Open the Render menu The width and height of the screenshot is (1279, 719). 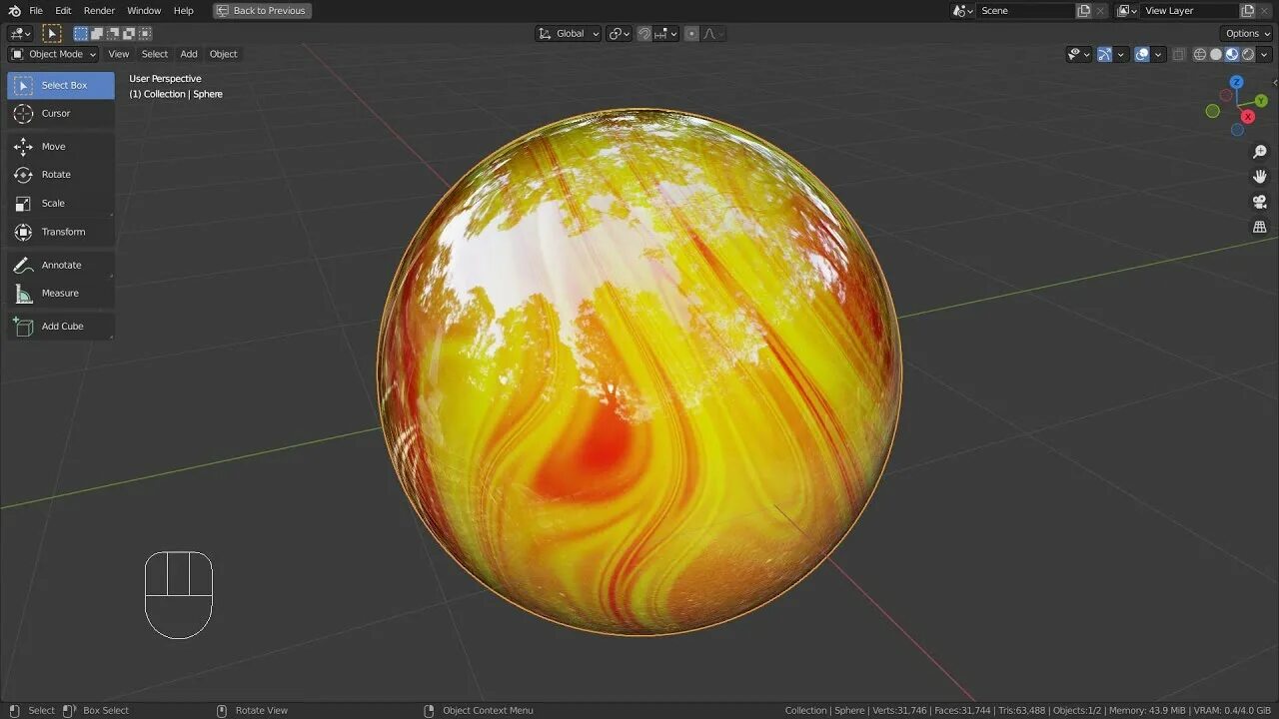coord(99,10)
